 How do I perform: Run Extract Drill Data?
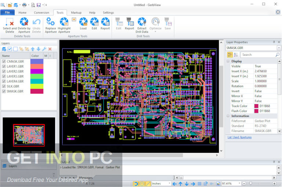142,25
